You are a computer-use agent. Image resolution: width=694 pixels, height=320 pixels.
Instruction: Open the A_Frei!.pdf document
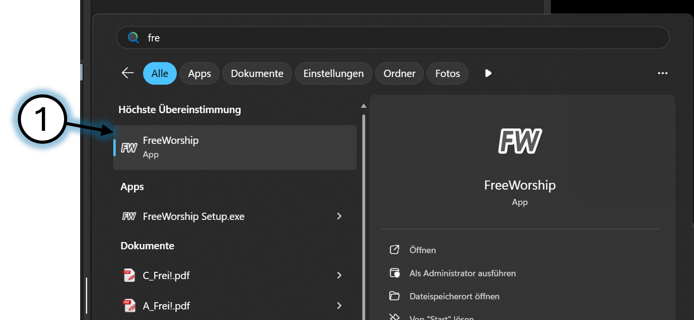click(166, 306)
